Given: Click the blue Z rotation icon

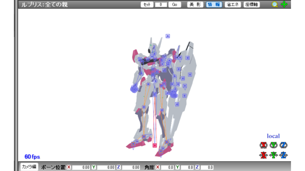Looking at the screenshot, I should click(x=283, y=145).
